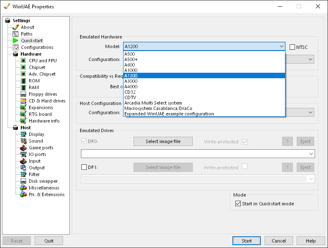The height and width of the screenshot is (248, 328).
Task: Open the DF1 image path dropdown
Action: click(311, 179)
